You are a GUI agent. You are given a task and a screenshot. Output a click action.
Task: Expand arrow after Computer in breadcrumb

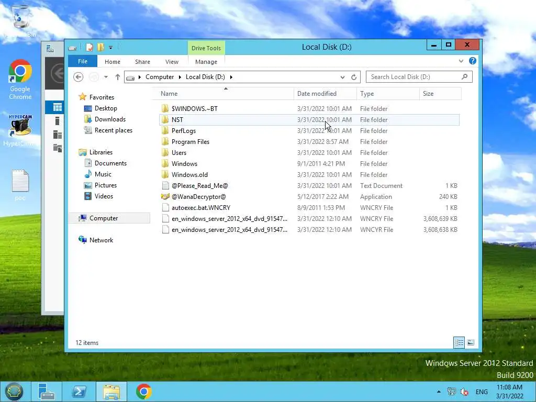(x=180, y=77)
